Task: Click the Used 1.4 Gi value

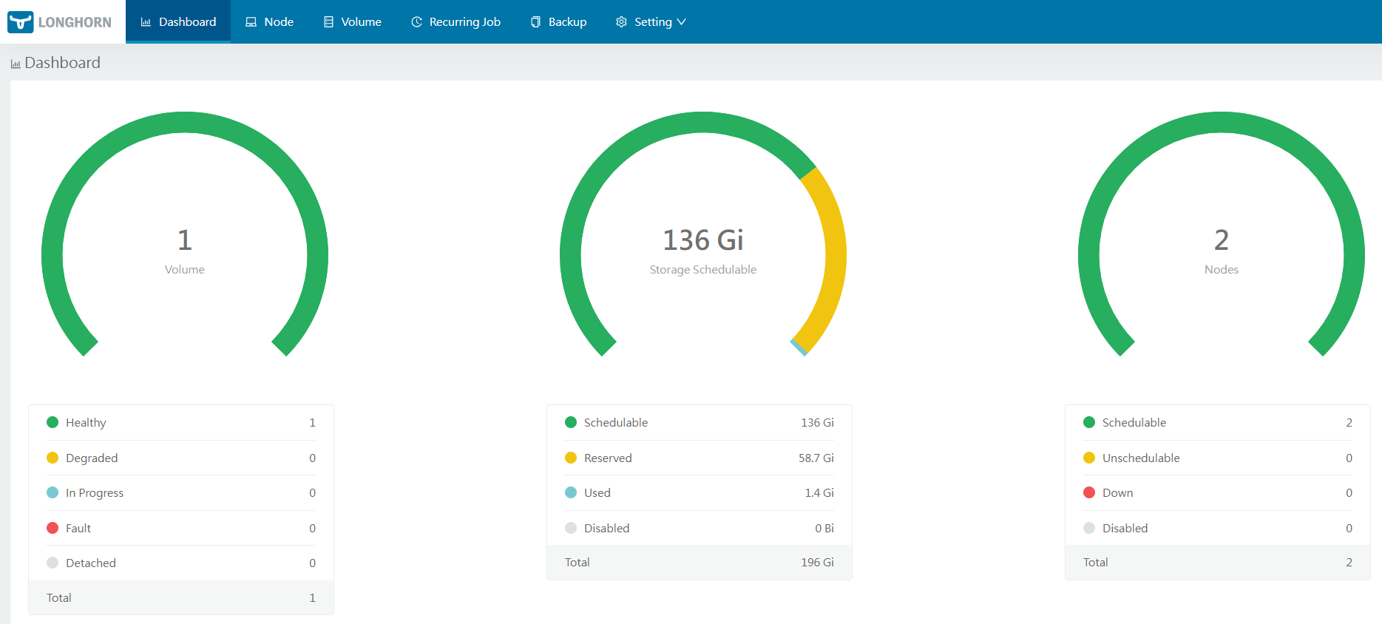Action: coord(819,492)
